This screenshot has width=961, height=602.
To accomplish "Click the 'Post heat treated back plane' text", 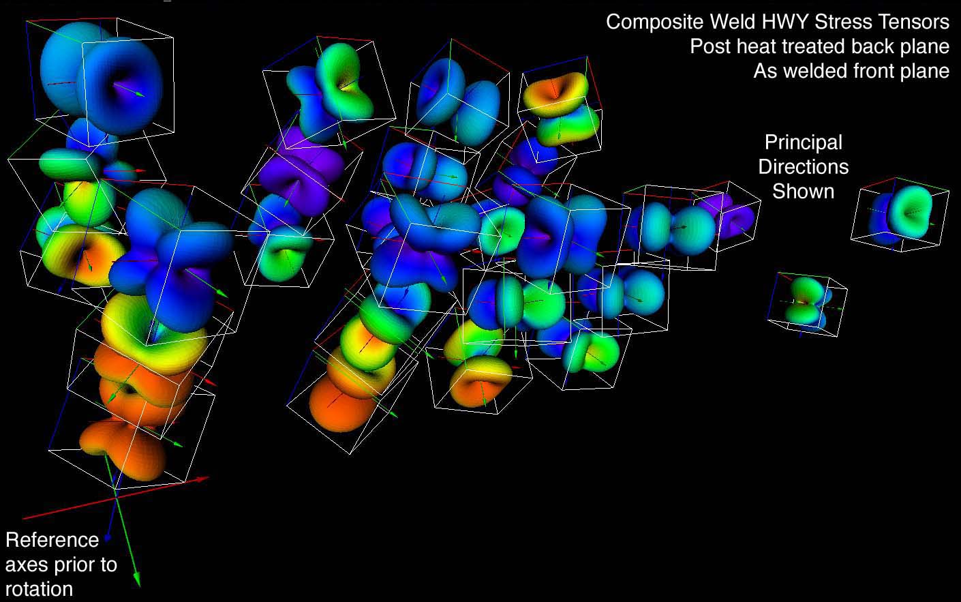I will (x=819, y=46).
